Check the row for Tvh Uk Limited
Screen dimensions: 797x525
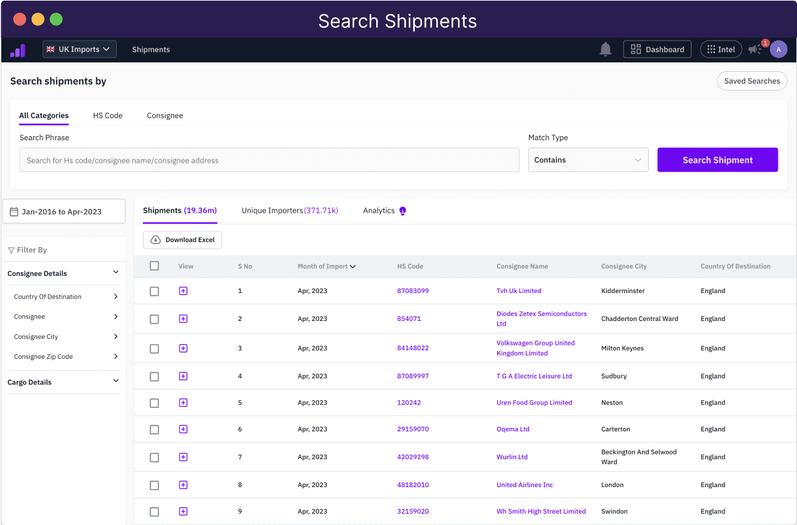[154, 291]
